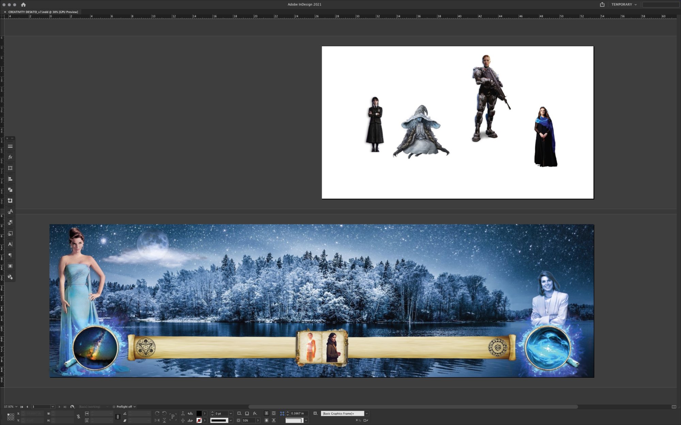
Task: Open the Stroke panel icon
Action: click(x=10, y=146)
